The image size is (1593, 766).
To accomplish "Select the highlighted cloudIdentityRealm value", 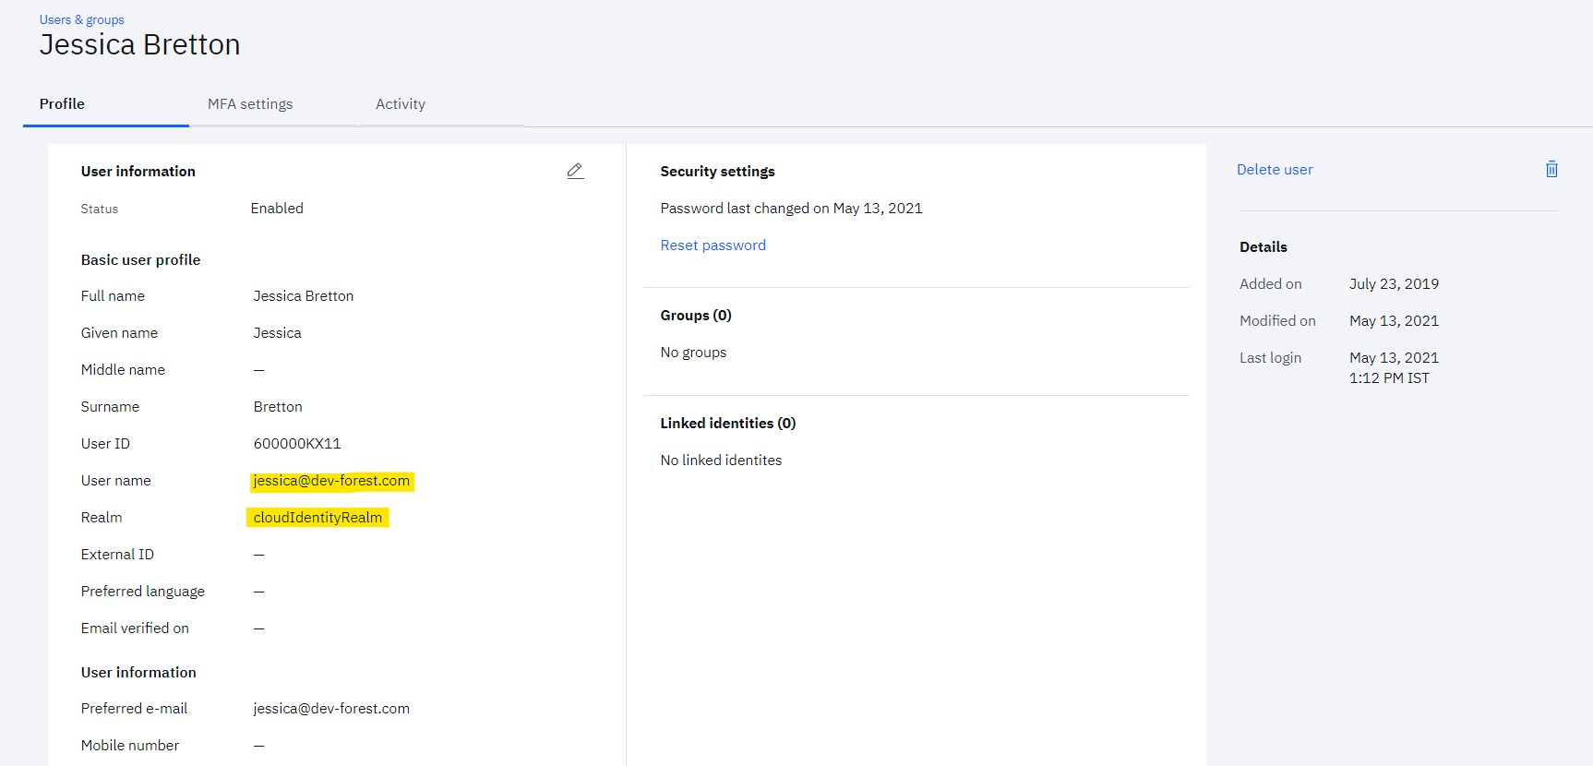I will [317, 518].
